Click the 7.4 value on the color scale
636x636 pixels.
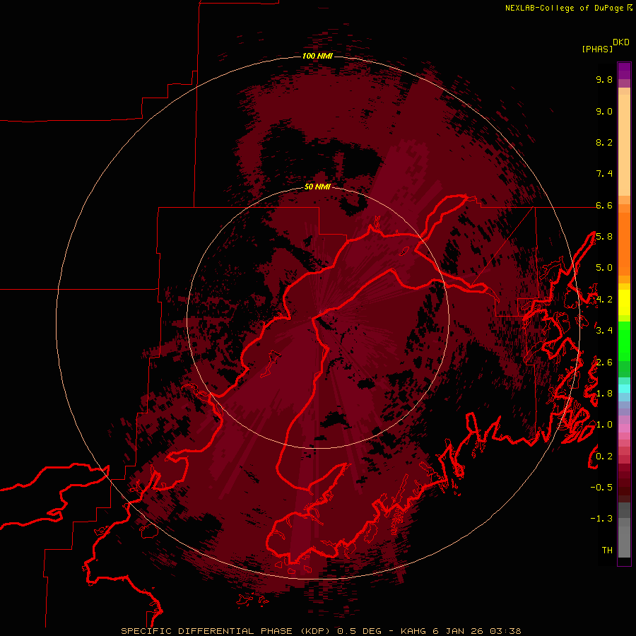tap(604, 174)
